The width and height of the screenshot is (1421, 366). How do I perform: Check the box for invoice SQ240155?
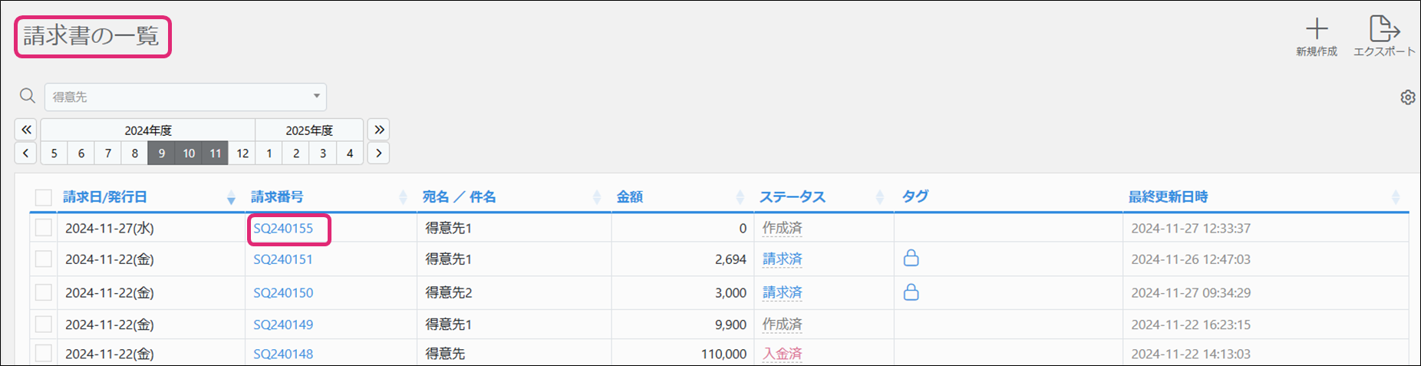(x=44, y=228)
